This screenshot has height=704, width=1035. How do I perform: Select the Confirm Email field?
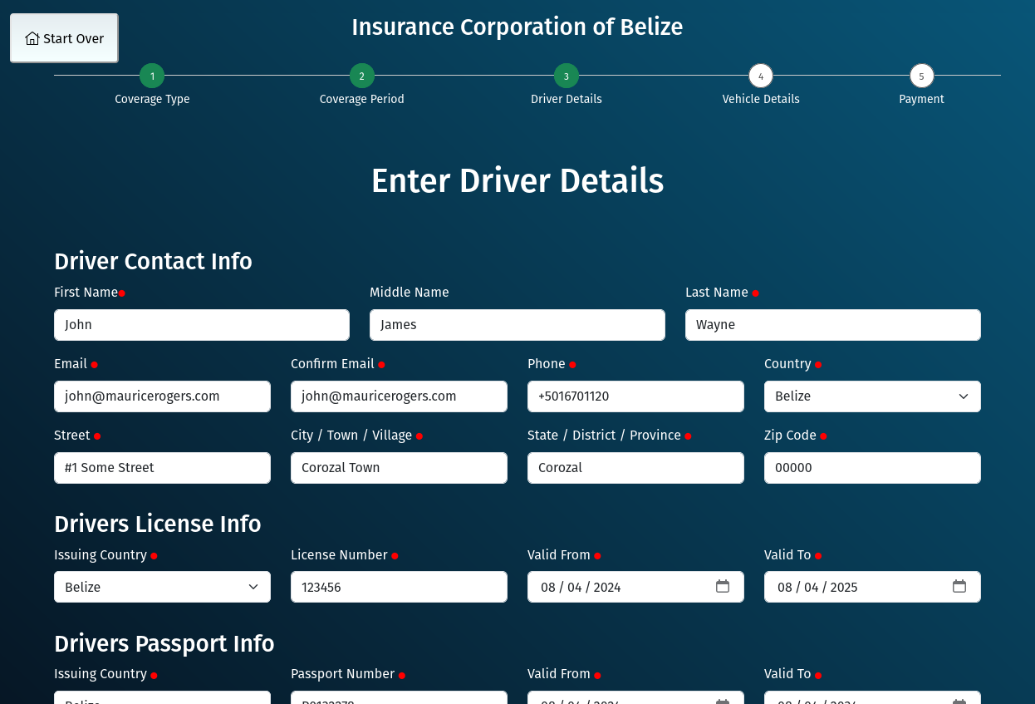tap(399, 396)
